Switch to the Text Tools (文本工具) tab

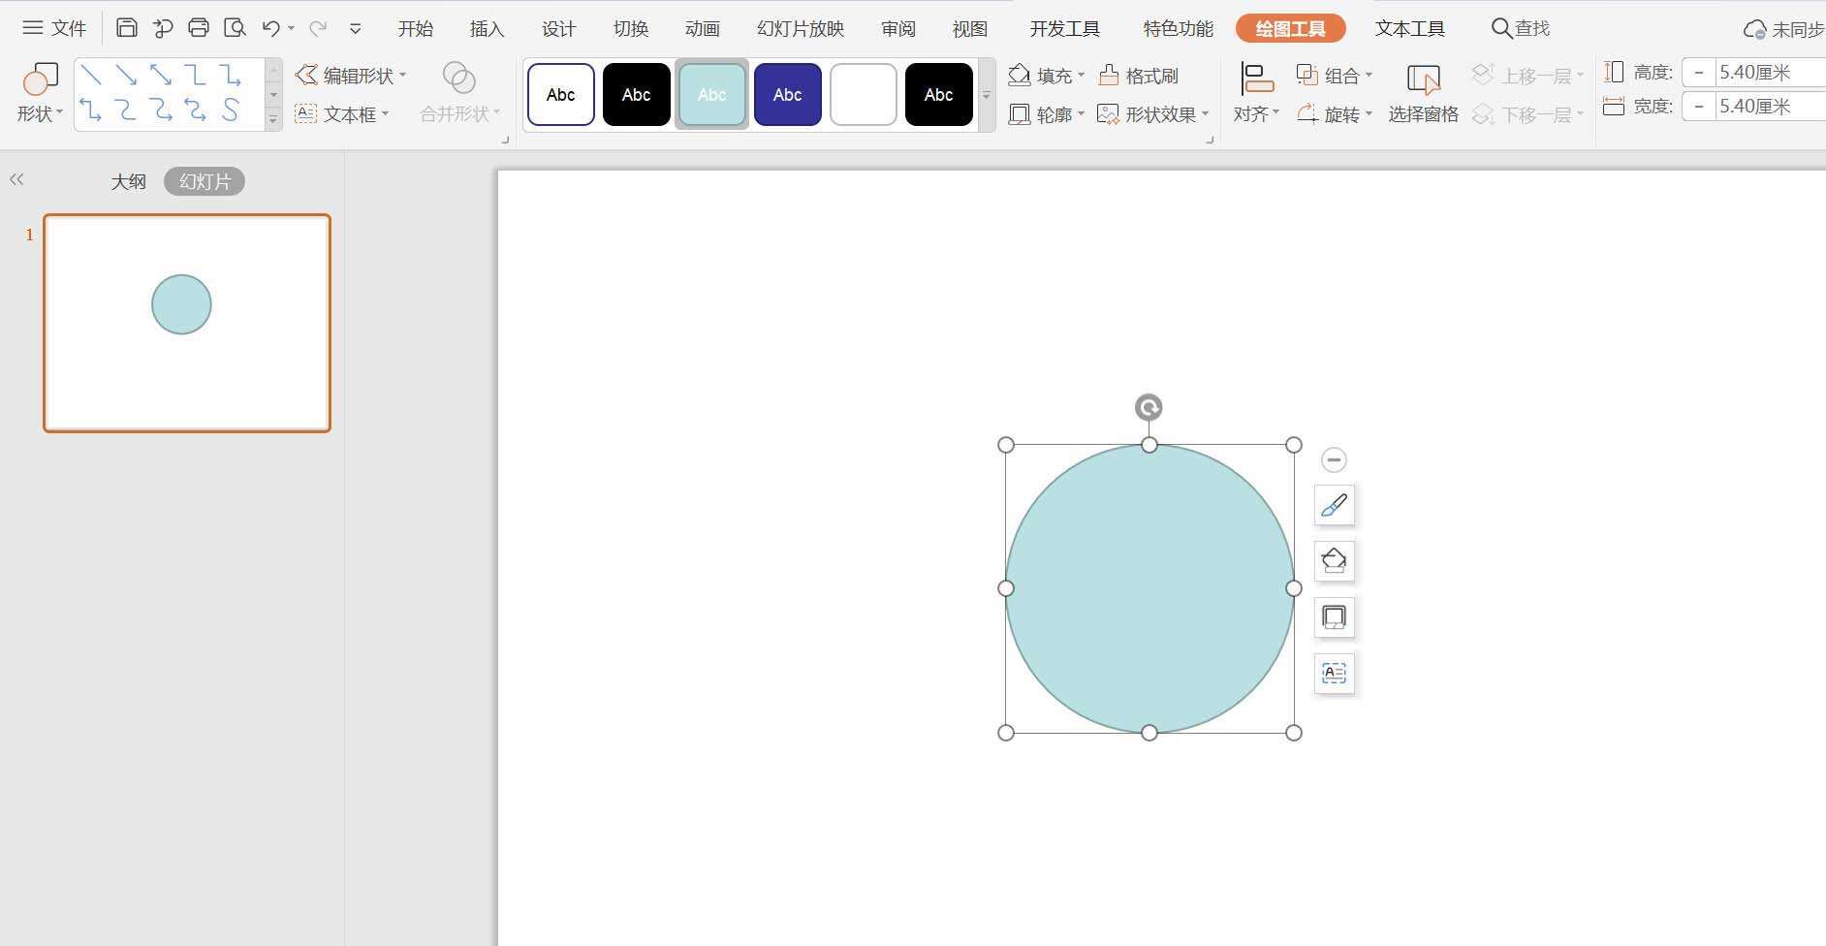(x=1409, y=29)
